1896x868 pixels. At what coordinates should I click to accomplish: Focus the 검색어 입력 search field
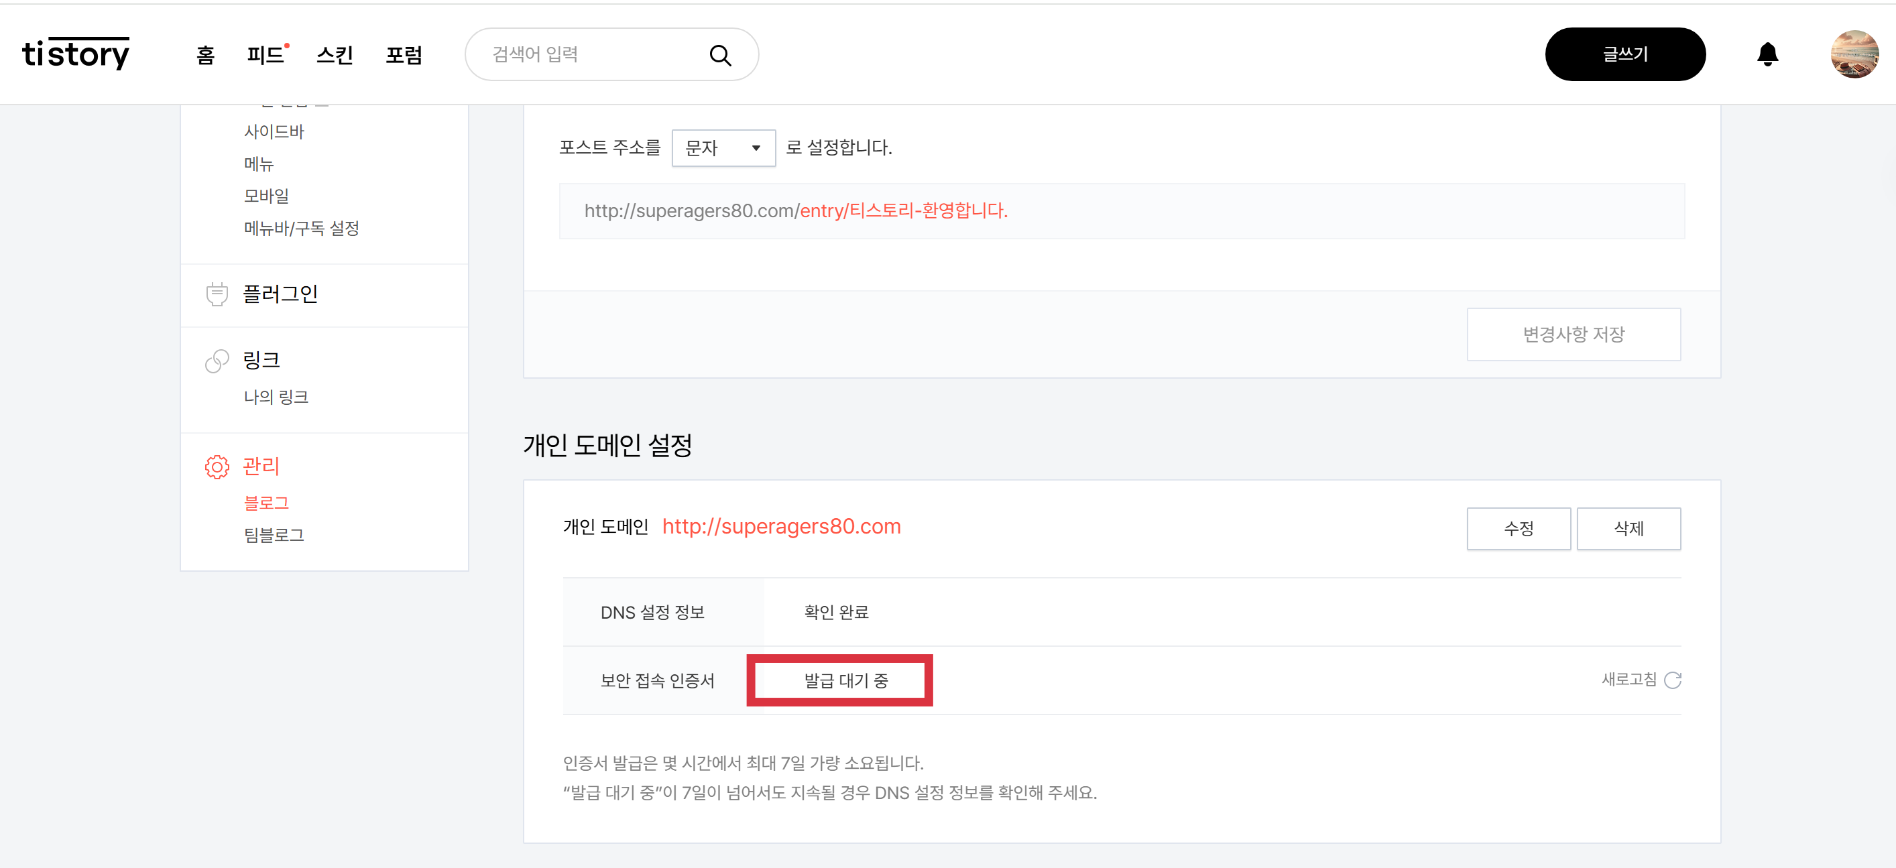click(589, 54)
